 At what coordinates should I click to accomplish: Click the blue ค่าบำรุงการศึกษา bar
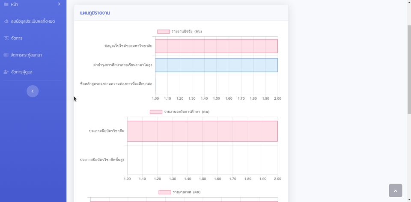pyautogui.click(x=216, y=65)
